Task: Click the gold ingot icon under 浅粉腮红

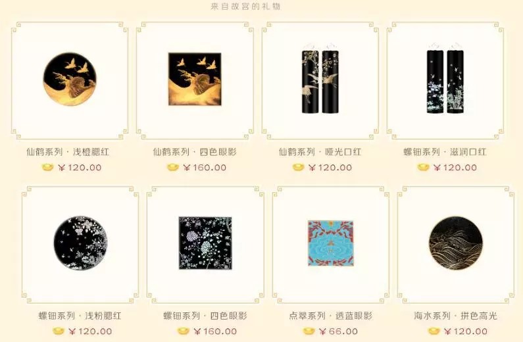Action: (x=59, y=331)
